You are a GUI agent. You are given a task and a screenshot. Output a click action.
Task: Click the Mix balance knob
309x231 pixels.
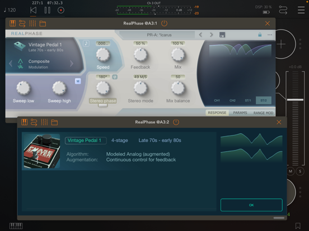pyautogui.click(x=178, y=88)
